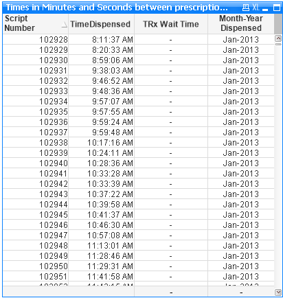Viewport: 283px width, 298px height.
Task: Select script number 102932
Action: [x=54, y=81]
